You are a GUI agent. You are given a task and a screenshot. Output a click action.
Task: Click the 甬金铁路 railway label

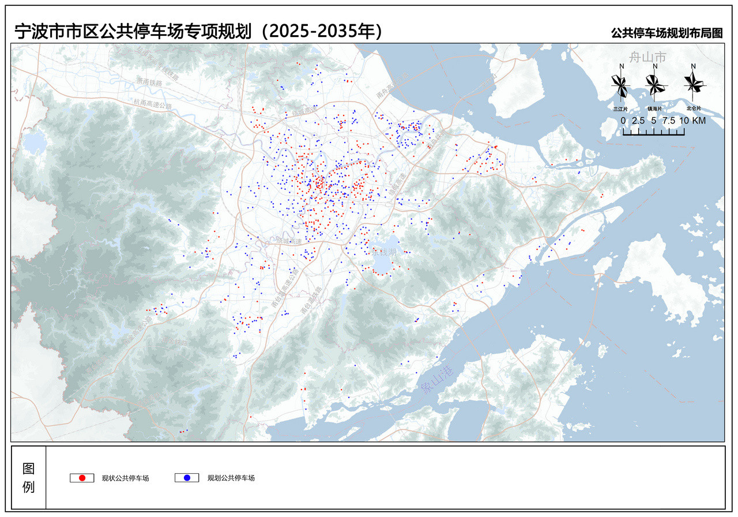[x=175, y=342]
